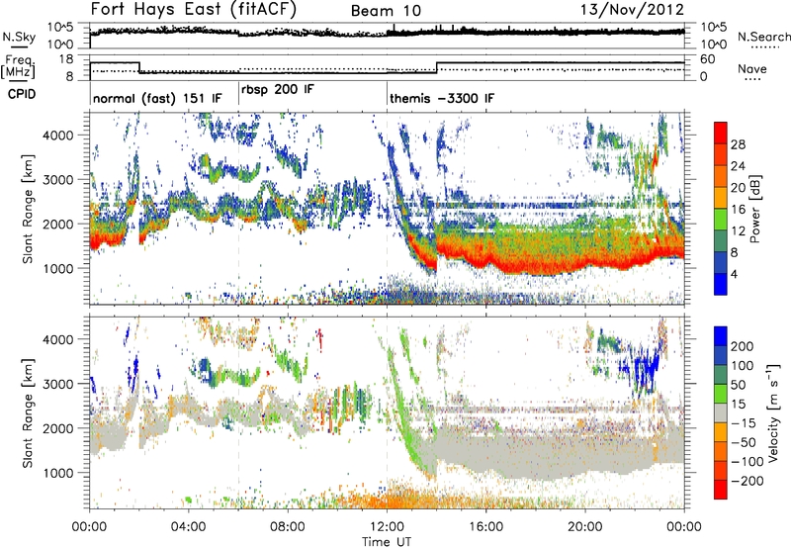The height and width of the screenshot is (548, 791).
Task: Click the red bottom segment of Velocity colorbar
Action: [x=721, y=490]
